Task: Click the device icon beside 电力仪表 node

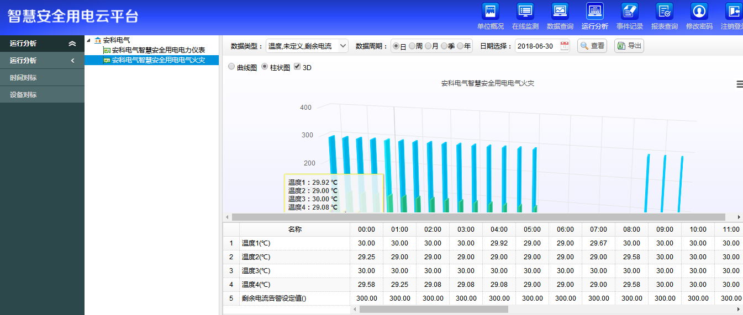Action: pos(107,50)
